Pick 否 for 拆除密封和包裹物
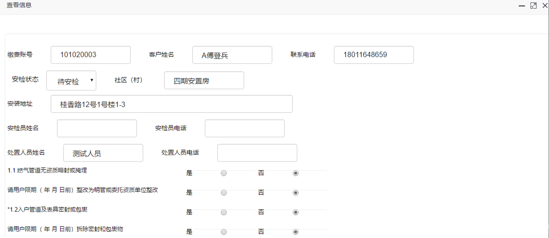549x238 pixels. (295, 232)
